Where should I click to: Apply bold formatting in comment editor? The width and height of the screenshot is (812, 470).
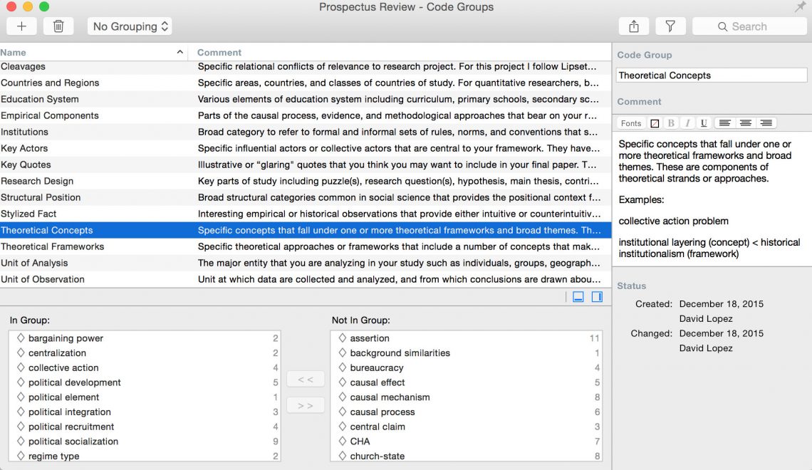tap(671, 123)
